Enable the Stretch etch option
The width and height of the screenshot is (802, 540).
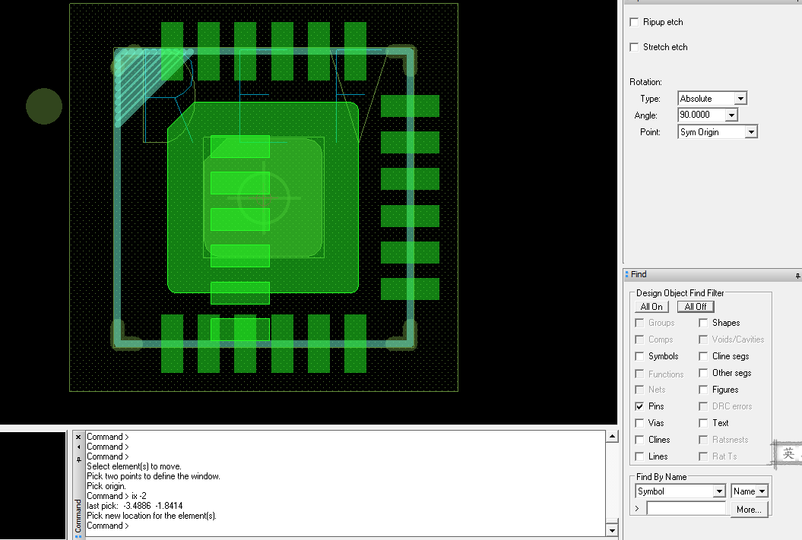coord(635,47)
